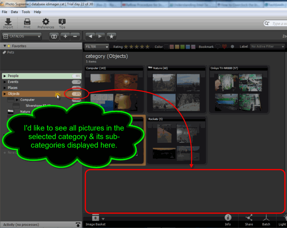The height and width of the screenshot is (228, 287).
Task: Open the Image Basket dropdown arrow
Action: pyautogui.click(x=103, y=219)
